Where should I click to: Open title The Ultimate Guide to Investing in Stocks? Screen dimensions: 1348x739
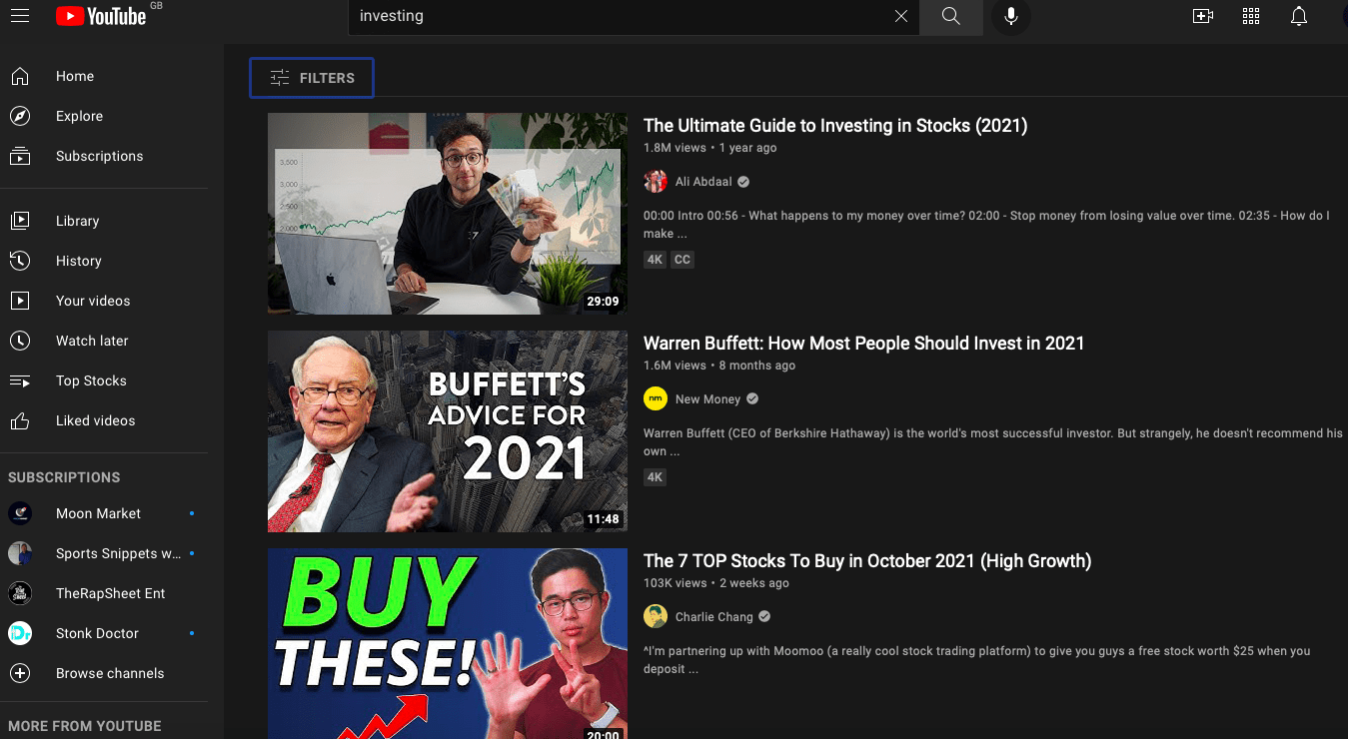pyautogui.click(x=835, y=126)
